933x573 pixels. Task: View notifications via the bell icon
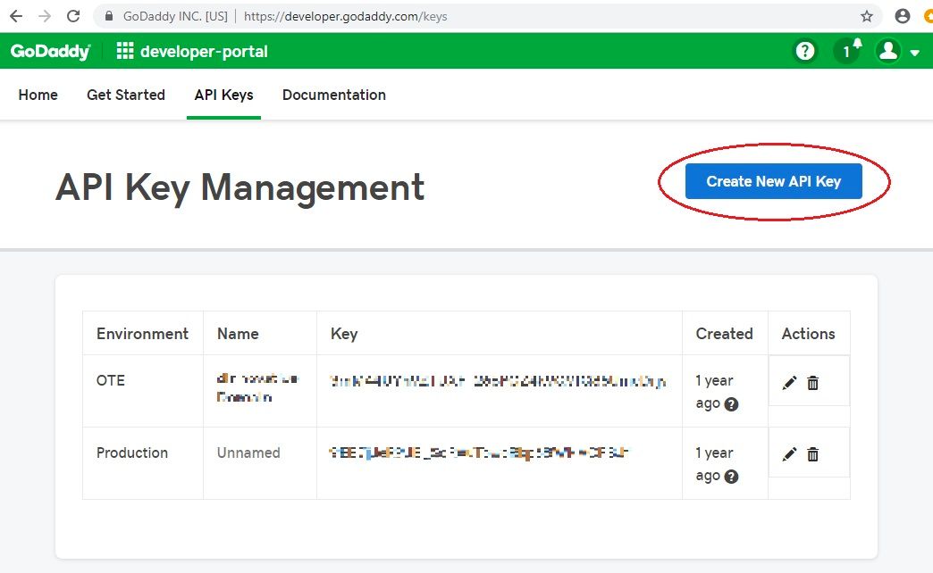coord(845,51)
